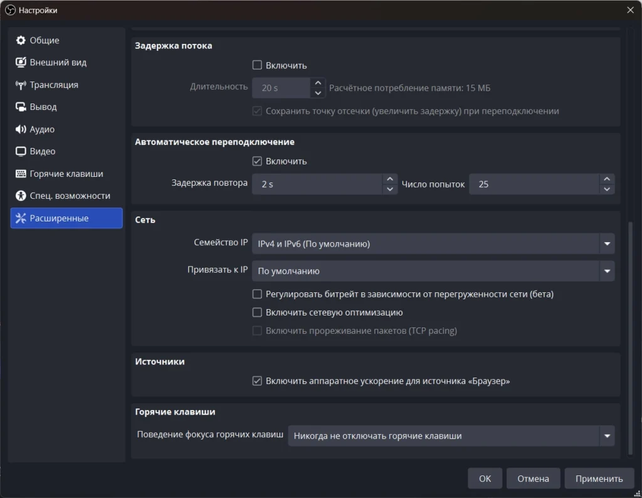Click the Аудио speaker icon
The width and height of the screenshot is (642, 498).
(x=21, y=129)
